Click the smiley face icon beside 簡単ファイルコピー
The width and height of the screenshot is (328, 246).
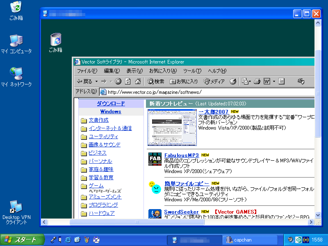click(x=155, y=187)
